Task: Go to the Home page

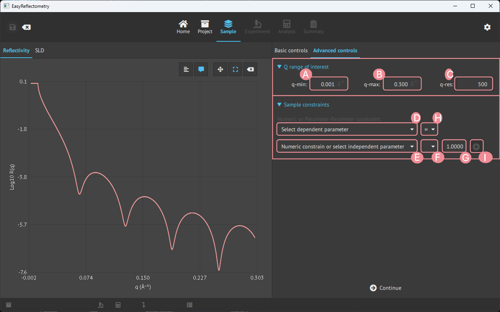Action: tap(183, 27)
